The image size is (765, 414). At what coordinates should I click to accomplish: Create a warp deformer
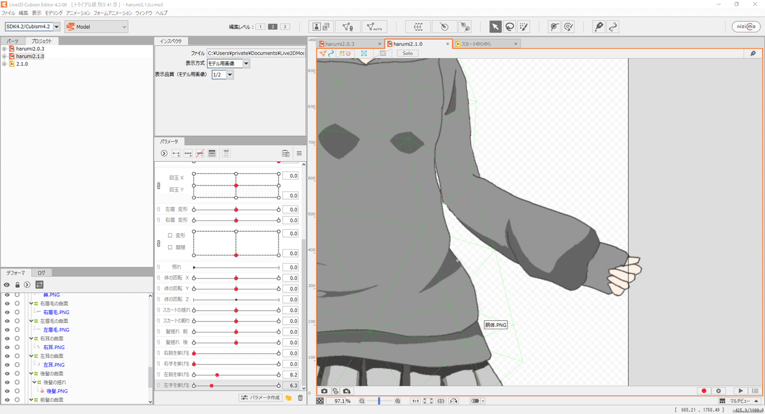[418, 26]
